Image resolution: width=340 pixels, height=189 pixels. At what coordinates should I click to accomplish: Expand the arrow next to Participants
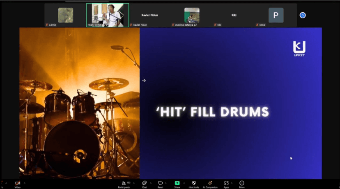(x=133, y=183)
